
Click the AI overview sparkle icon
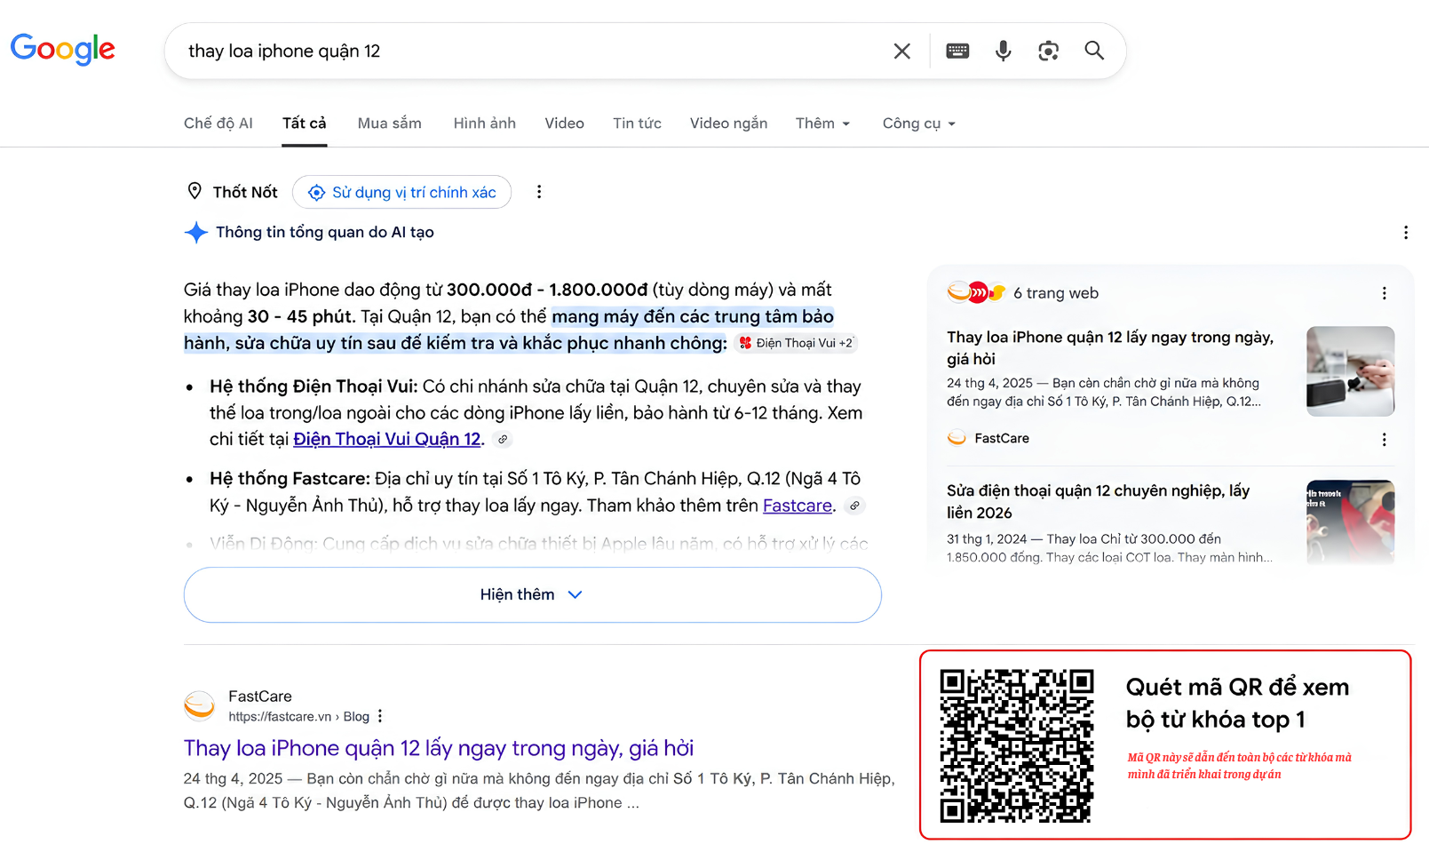(196, 233)
